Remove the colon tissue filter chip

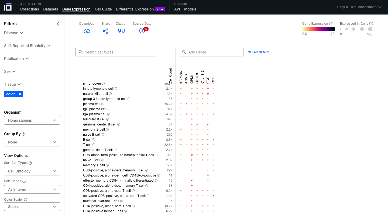point(20,94)
